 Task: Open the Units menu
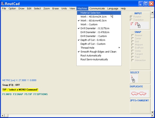[64, 9]
